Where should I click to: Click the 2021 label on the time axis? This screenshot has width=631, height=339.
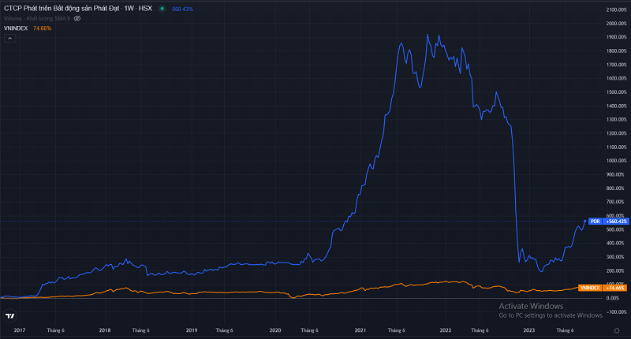pos(360,330)
